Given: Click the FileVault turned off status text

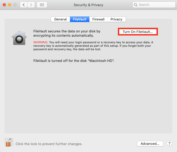Looking at the screenshot, I should point(74,61).
